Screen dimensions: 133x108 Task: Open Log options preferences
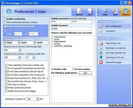(114, 31)
